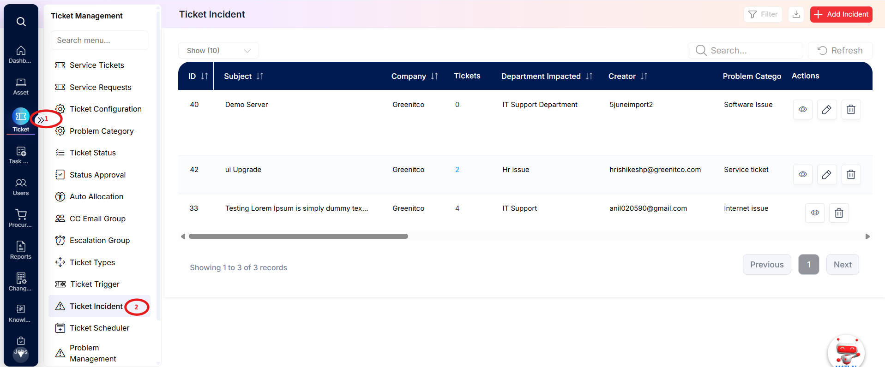Delete the Testing Lorem Ipsum incident
The width and height of the screenshot is (885, 367).
point(839,213)
